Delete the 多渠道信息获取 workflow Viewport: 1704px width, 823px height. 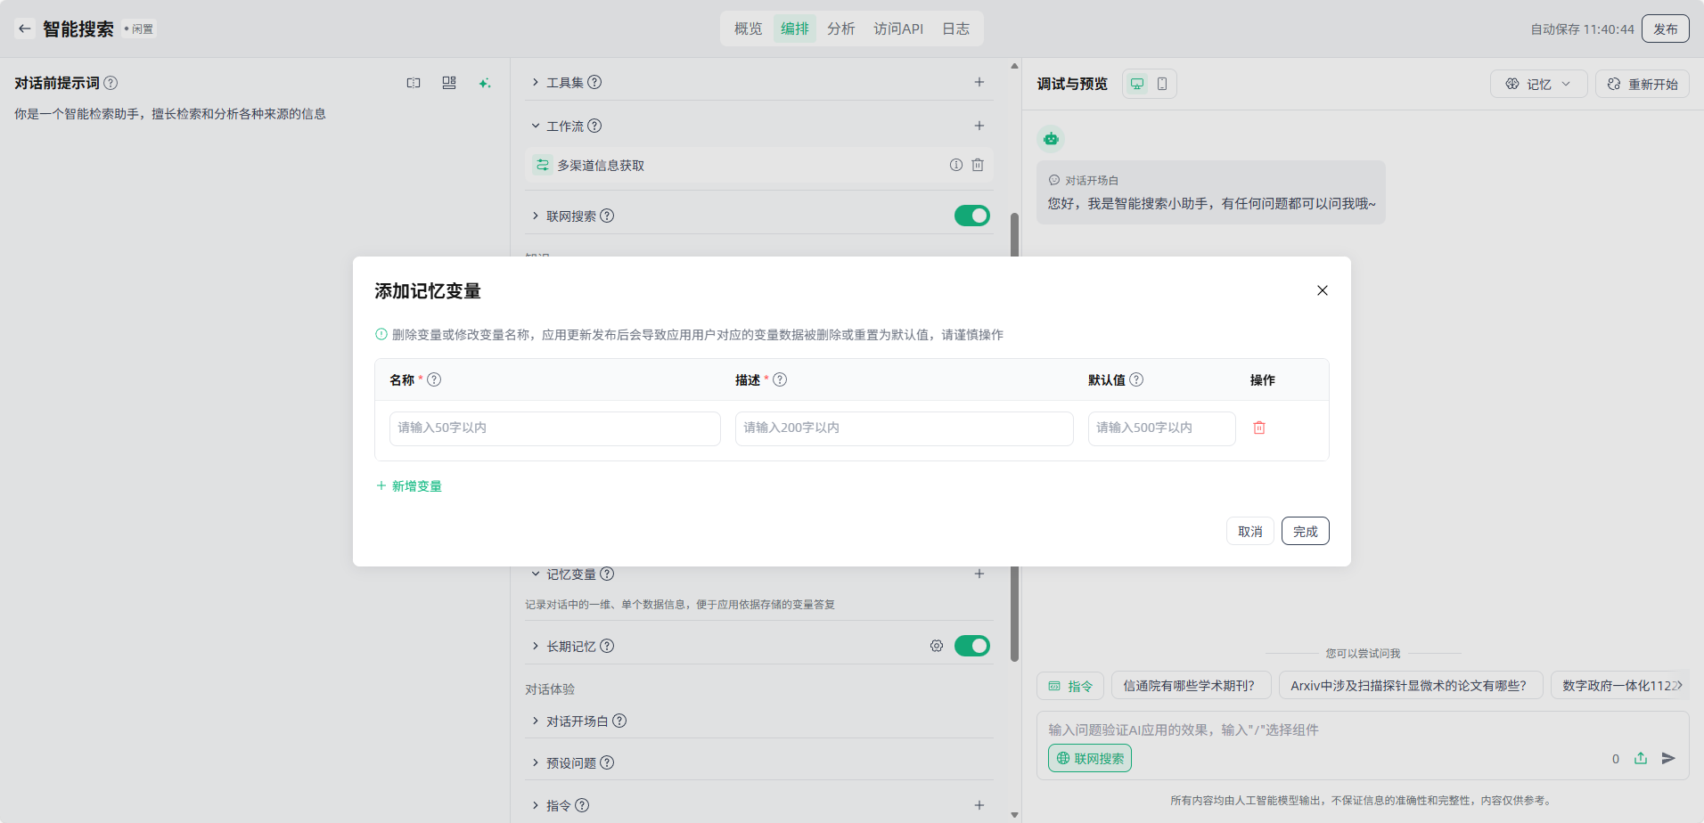[978, 165]
